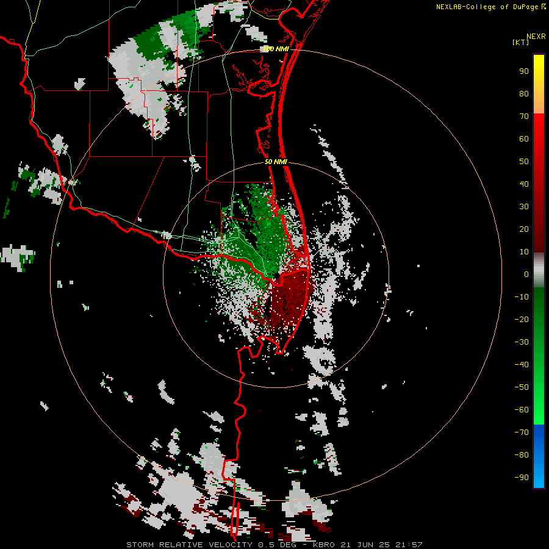Click the -10 value on velocity scale
549x549 pixels.
(x=522, y=297)
